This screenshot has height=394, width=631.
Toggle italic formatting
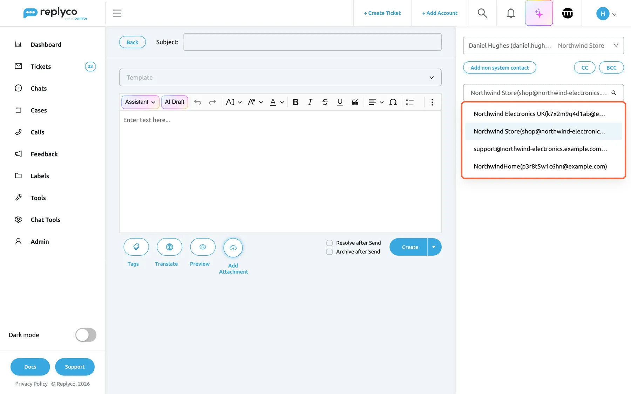[310, 102]
